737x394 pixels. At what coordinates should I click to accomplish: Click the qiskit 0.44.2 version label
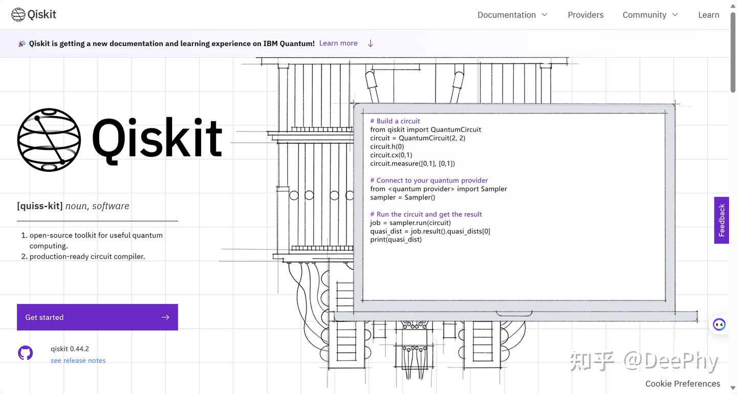pos(69,348)
